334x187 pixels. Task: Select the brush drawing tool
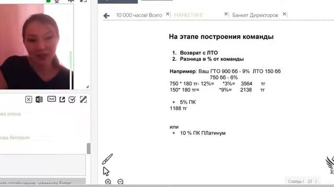click(x=107, y=159)
